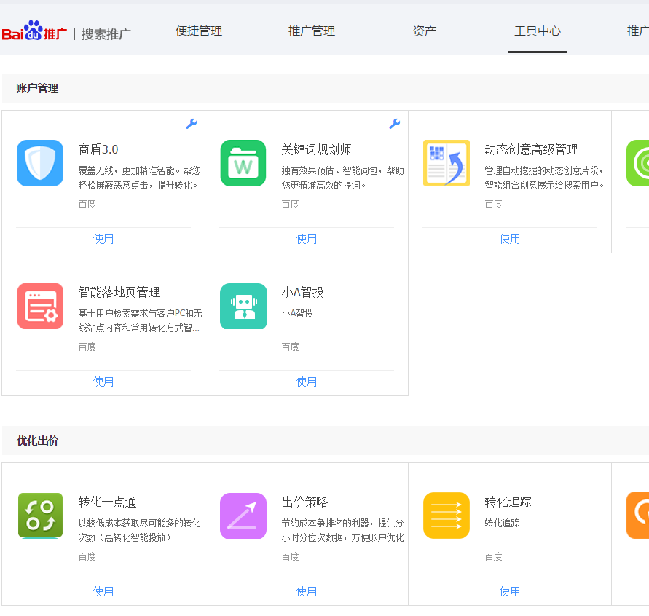
Task: Click 使用 link under 转化一点通
Action: [x=103, y=591]
